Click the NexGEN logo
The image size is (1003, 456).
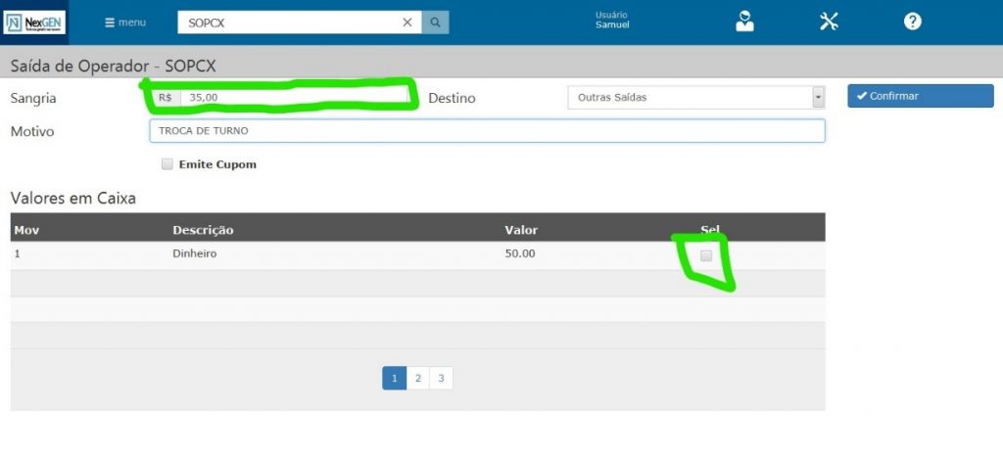[34, 22]
